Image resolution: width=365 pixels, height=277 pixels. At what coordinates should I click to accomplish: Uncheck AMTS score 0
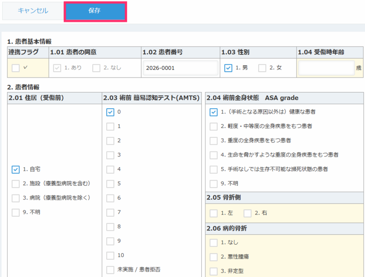(x=110, y=112)
